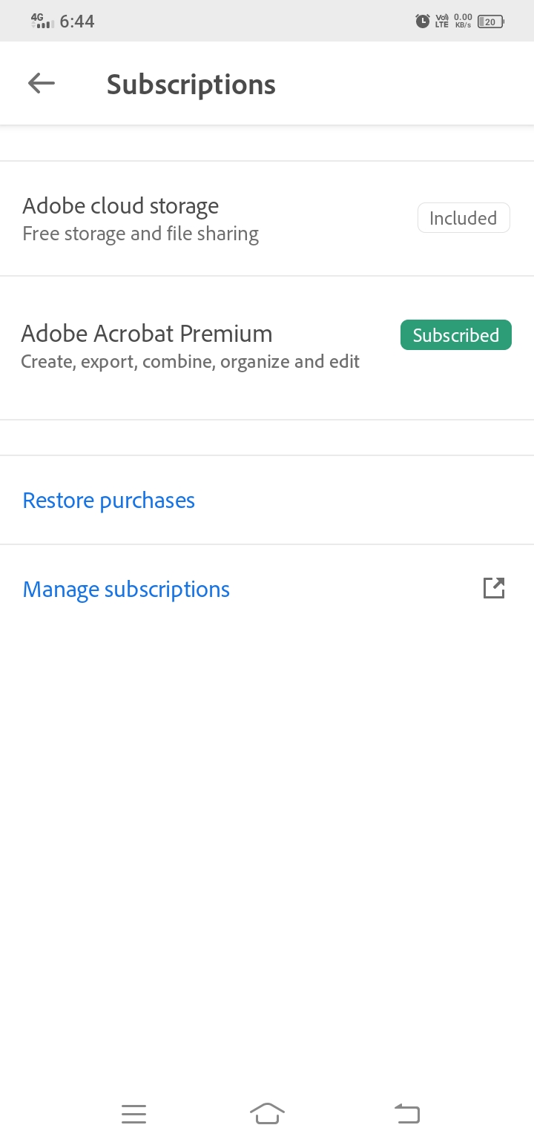Tap the VoLTE indicator in status bar
The image size is (534, 1145).
(441, 20)
